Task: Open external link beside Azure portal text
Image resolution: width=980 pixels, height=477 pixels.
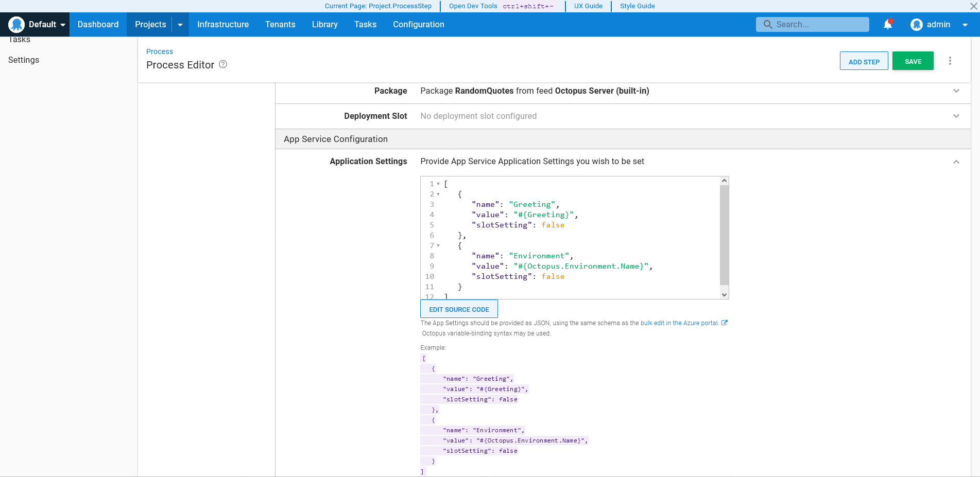Action: pos(725,323)
